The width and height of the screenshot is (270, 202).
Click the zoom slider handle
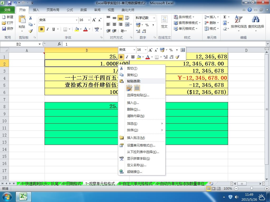(252, 188)
